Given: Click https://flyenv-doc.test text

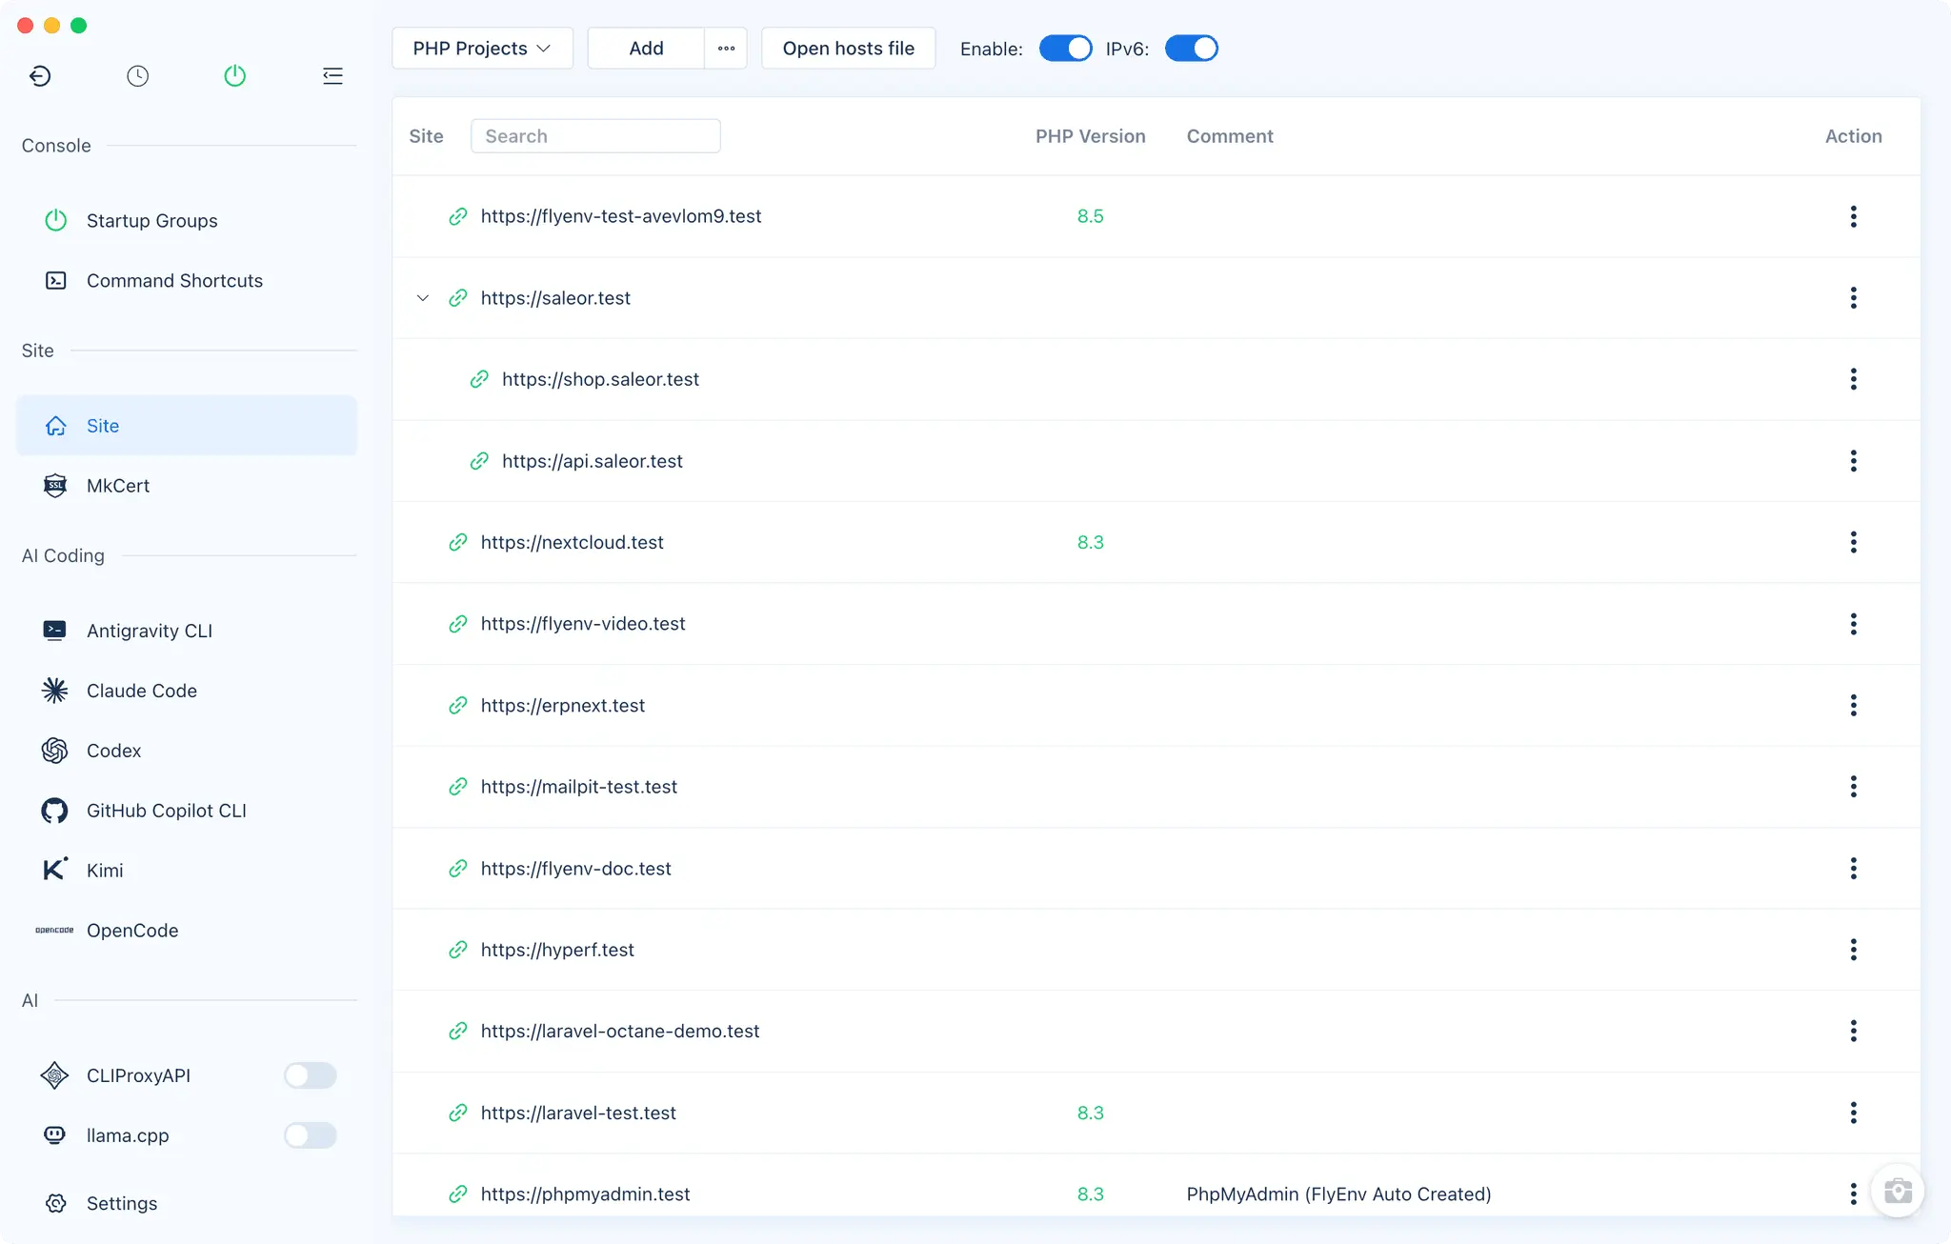Looking at the screenshot, I should 575,869.
